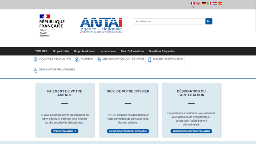The height and width of the screenshot is (144, 256).
Task: Select the UK English flag
Action: pyautogui.click(x=198, y=3)
